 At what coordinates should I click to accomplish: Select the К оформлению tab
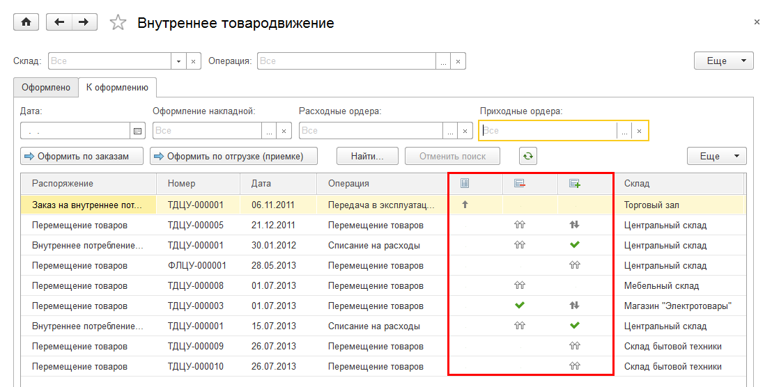(117, 88)
